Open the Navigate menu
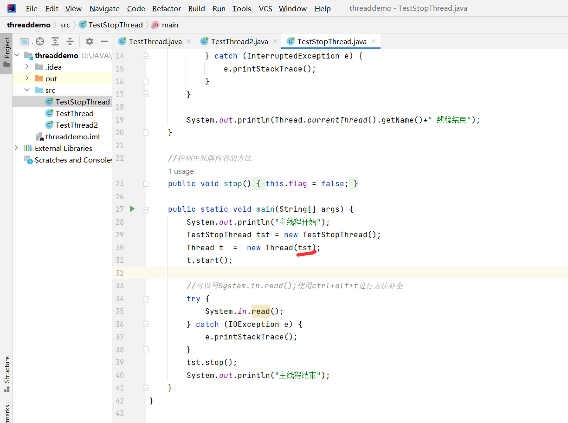 click(104, 8)
